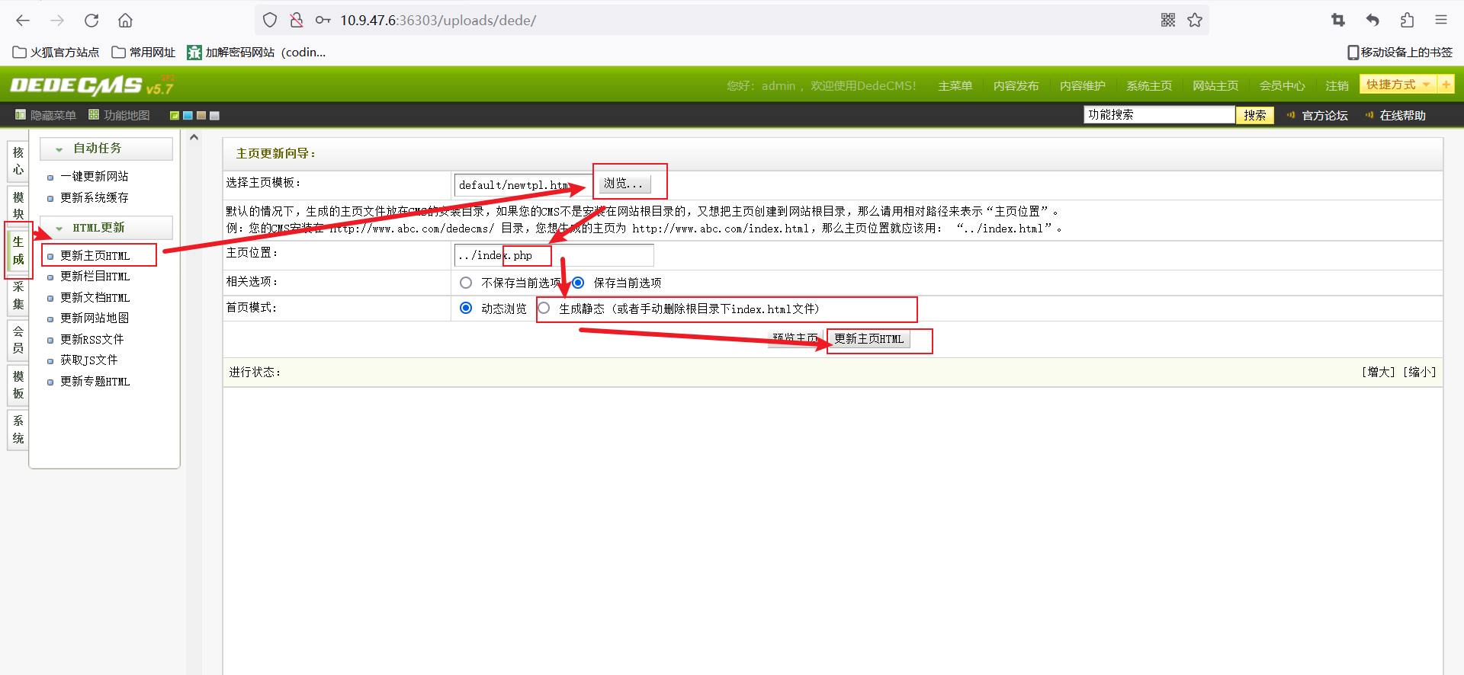This screenshot has height=675, width=1464.
Task: Open 主菜单 in the top navigation
Action: (955, 86)
